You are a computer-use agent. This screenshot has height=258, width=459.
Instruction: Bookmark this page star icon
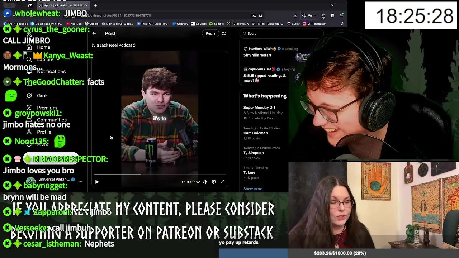[261, 15]
